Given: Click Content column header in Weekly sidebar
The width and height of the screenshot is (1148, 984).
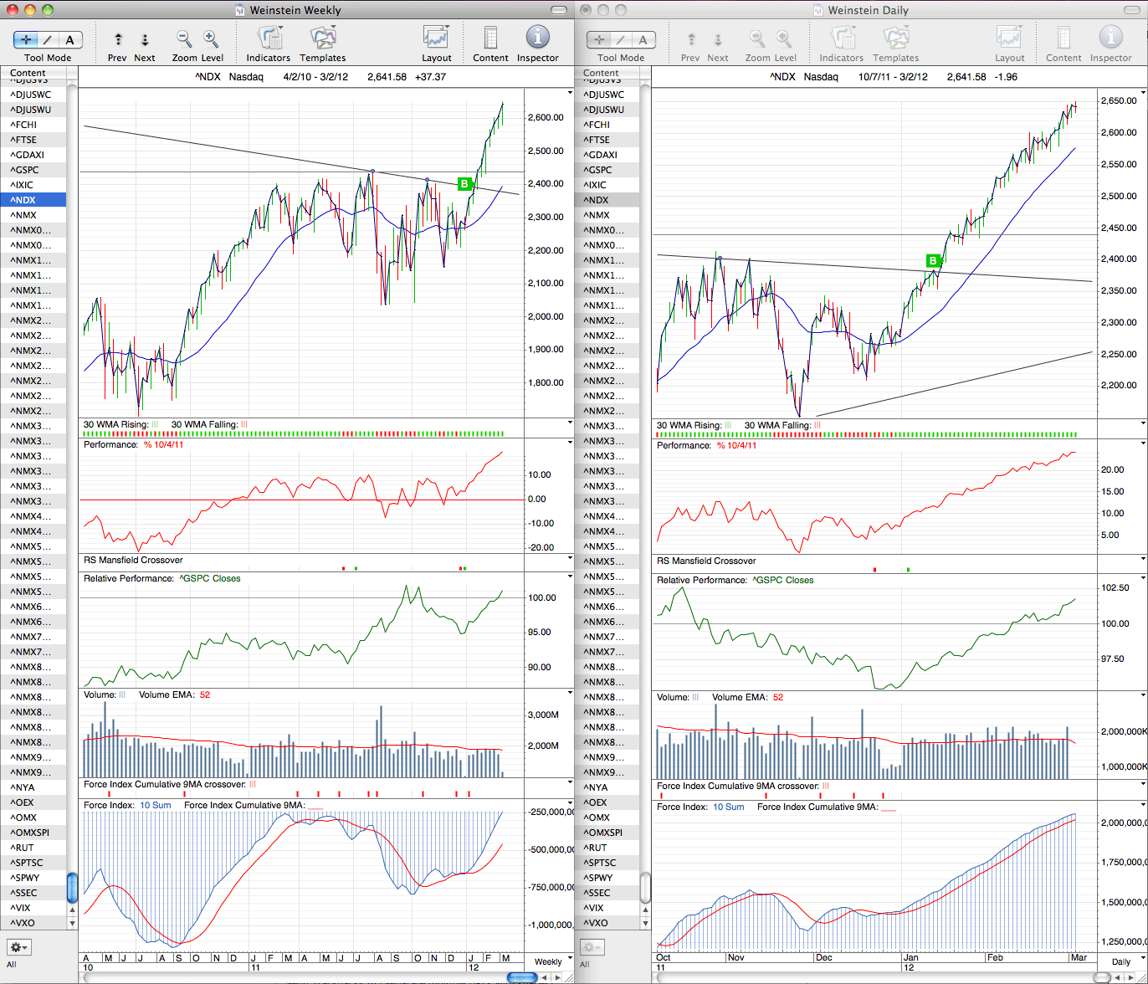Looking at the screenshot, I should (x=33, y=73).
